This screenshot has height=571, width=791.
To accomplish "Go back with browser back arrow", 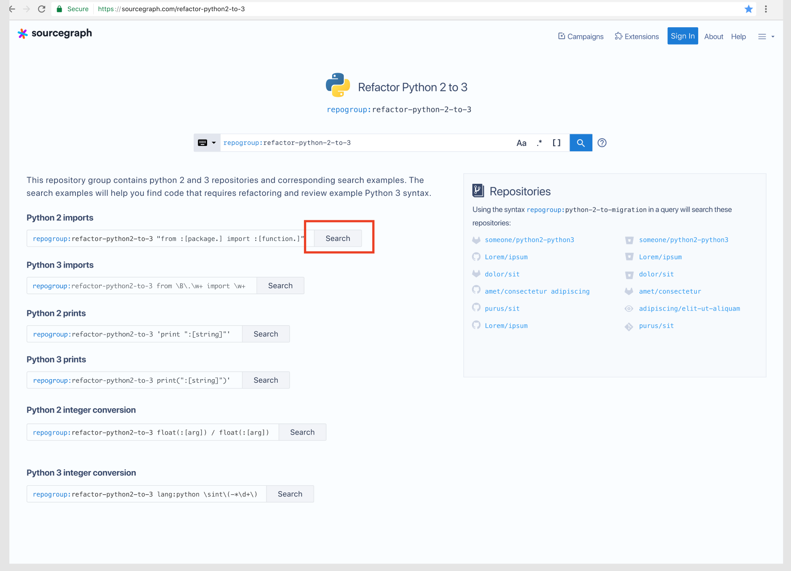I will (12, 9).
